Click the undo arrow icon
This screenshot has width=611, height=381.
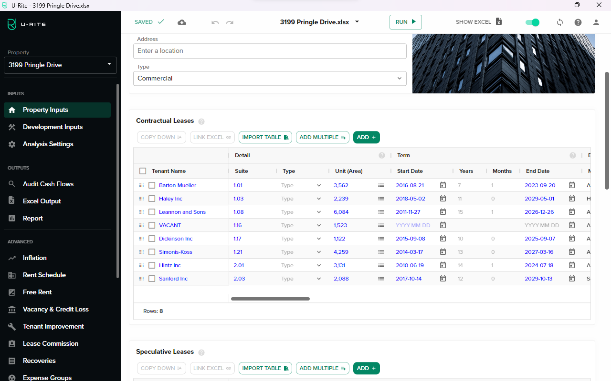215,22
